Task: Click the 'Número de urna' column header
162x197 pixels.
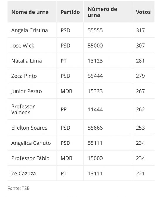Action: (102, 12)
